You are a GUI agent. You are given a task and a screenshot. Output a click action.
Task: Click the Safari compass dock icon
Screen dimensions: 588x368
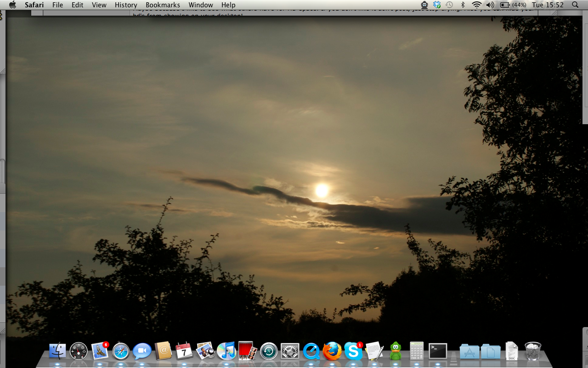[x=121, y=351]
